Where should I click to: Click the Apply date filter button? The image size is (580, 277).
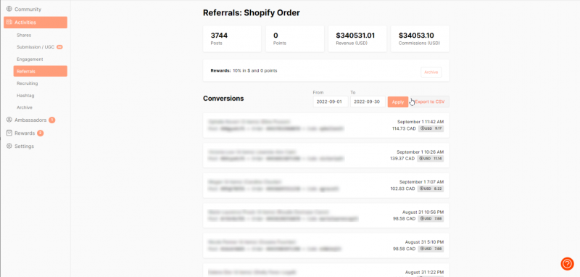397,102
